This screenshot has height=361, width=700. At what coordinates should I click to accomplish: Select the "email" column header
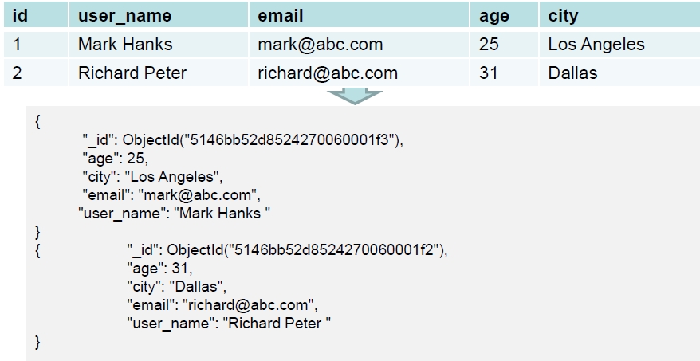[281, 15]
